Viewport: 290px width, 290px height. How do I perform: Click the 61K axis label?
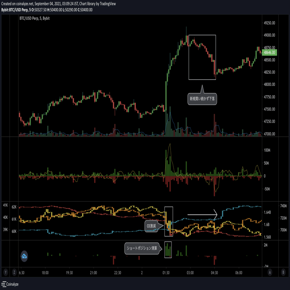[x=14, y=219]
